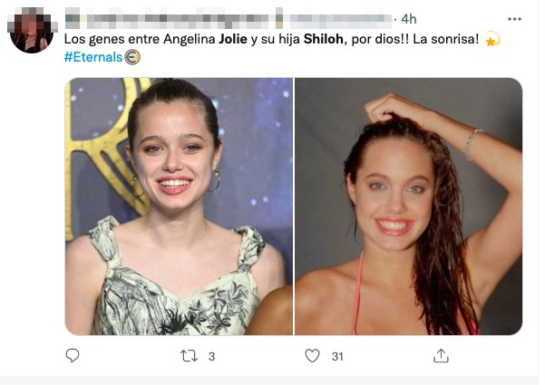
Task: Click the retweet count '3'
Action: [211, 357]
